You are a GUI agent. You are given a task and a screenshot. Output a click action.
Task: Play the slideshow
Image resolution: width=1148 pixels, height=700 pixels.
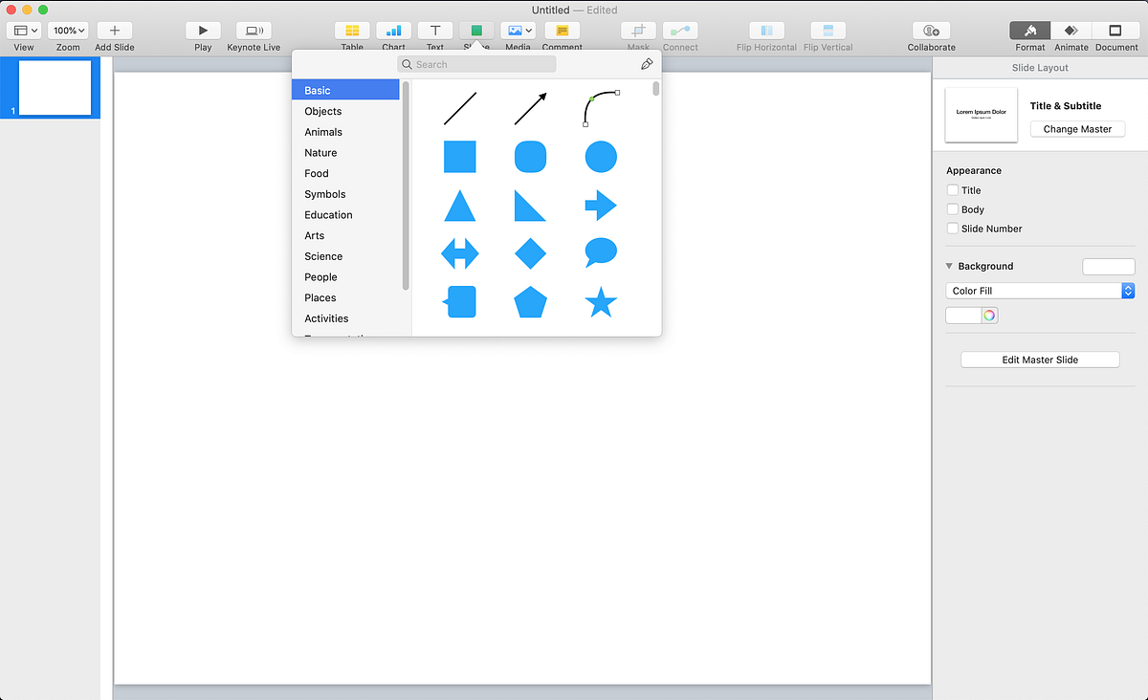point(203,31)
